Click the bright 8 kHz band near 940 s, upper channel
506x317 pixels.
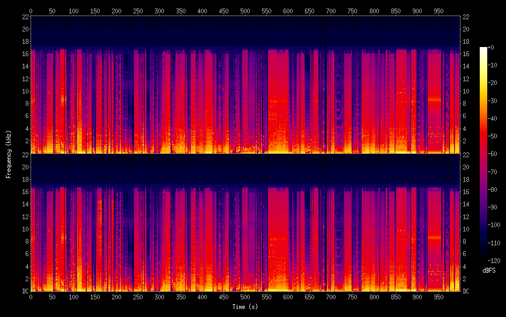click(434, 99)
